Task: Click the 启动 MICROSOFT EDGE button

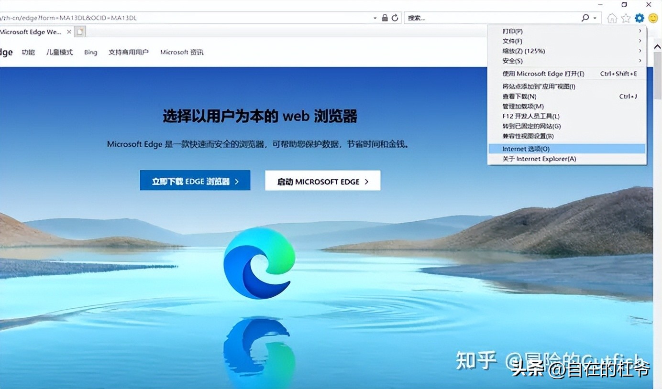Action: point(322,181)
